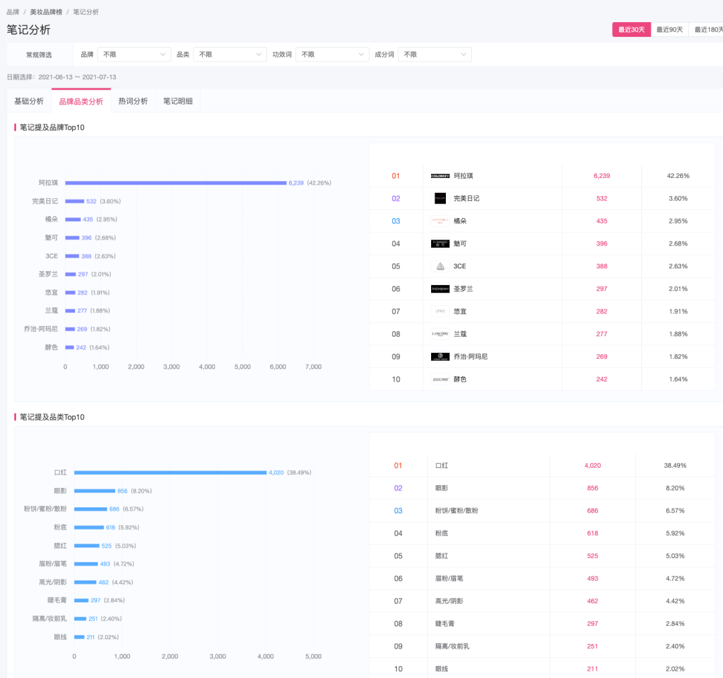Click the 圣罗兰 name in the ranking table
This screenshot has width=723, height=678.
[463, 289]
